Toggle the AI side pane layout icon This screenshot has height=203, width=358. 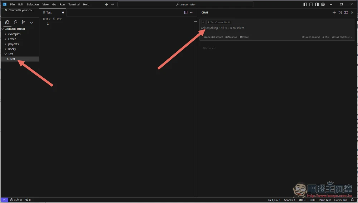(317, 4)
